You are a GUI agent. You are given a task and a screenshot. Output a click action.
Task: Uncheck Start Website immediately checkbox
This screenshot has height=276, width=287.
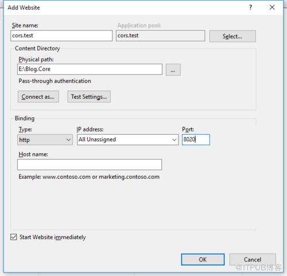tap(14, 237)
